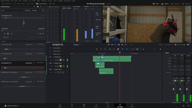Adjust the monitor volume slider

coord(181,45)
